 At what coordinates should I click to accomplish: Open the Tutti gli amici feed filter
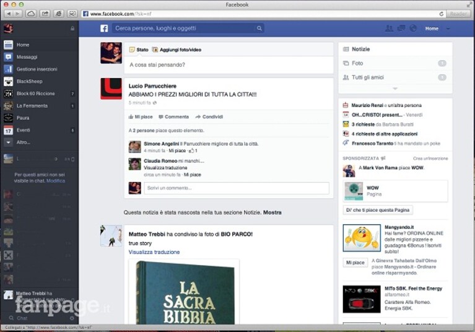(x=395, y=77)
